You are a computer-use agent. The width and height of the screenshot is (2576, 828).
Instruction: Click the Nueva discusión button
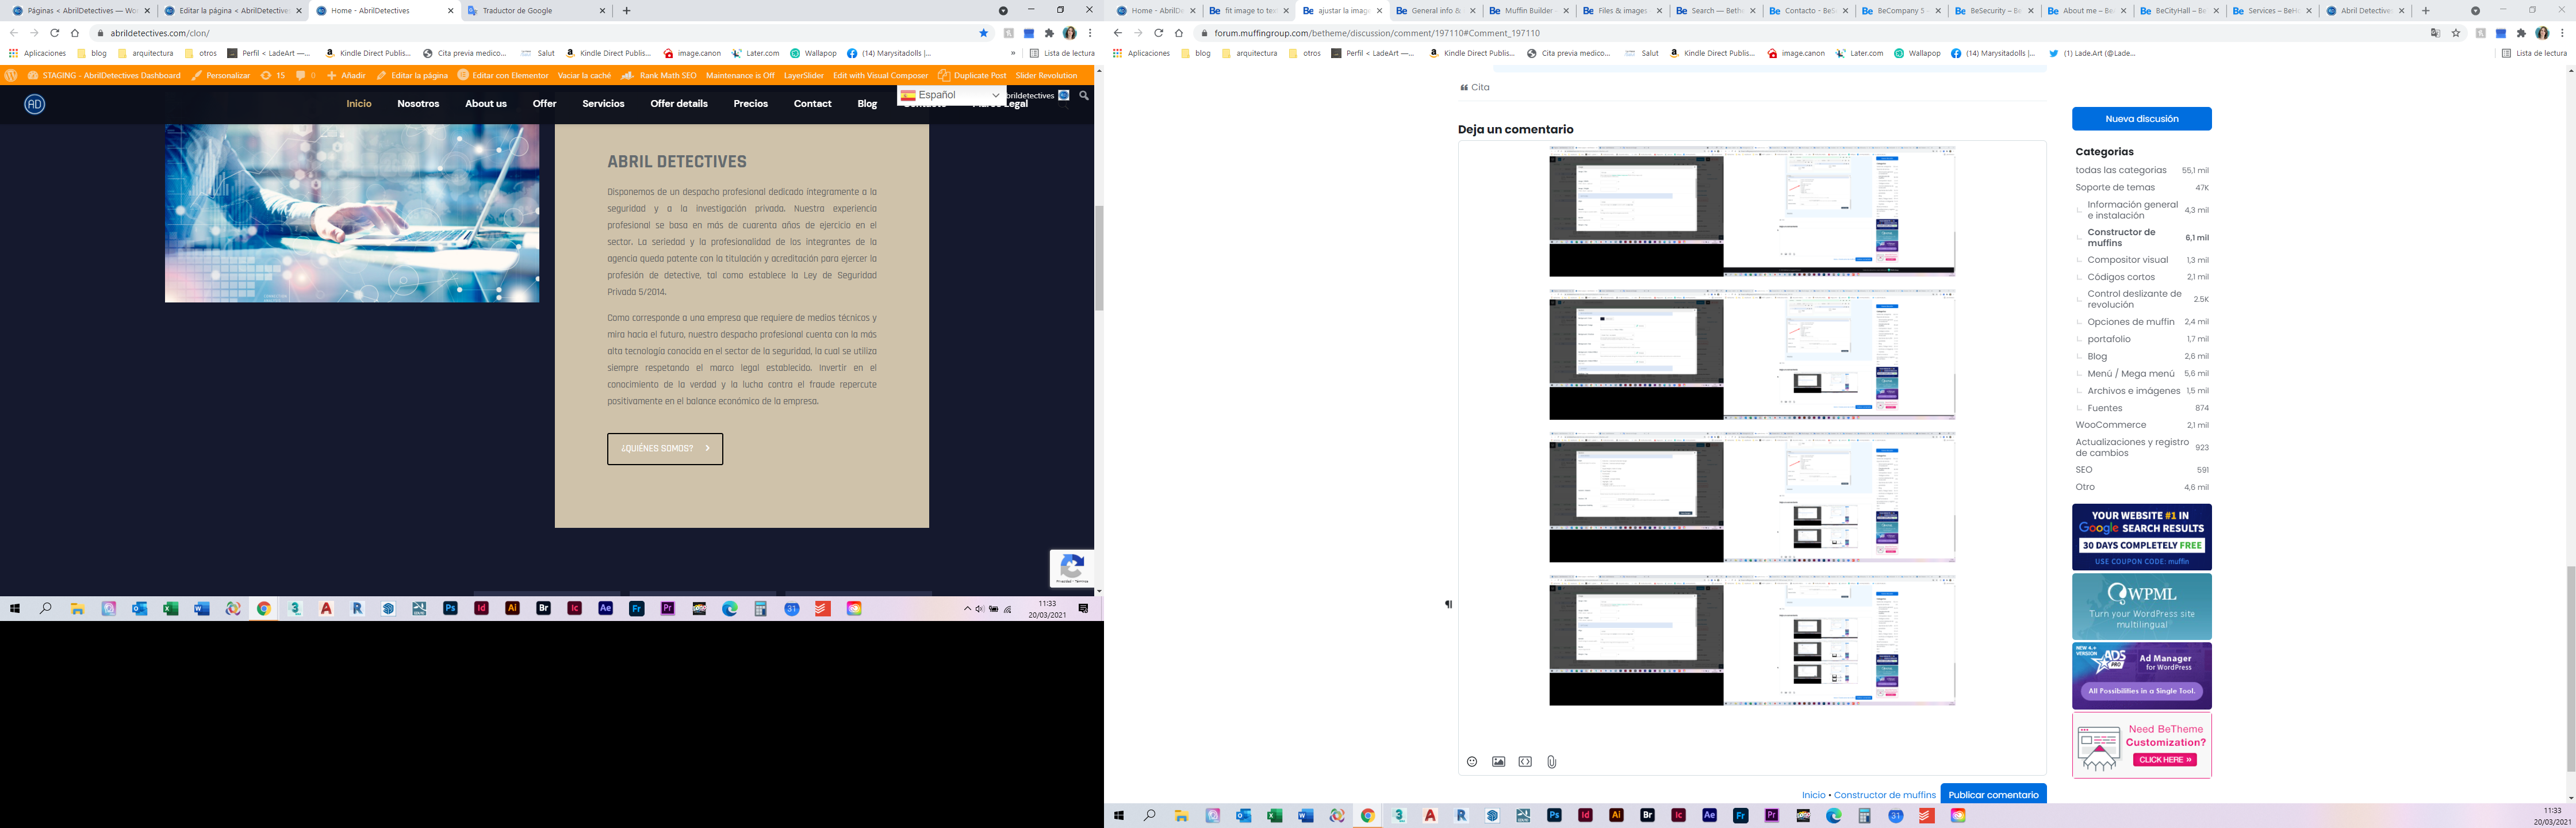[x=2141, y=119]
